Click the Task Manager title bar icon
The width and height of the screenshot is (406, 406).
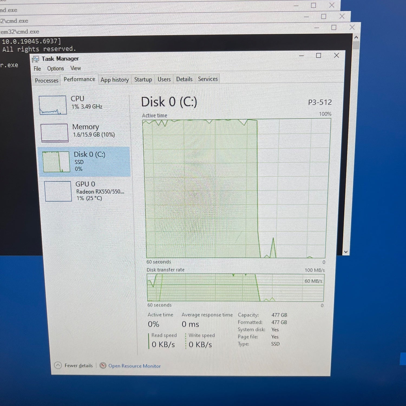pos(35,59)
